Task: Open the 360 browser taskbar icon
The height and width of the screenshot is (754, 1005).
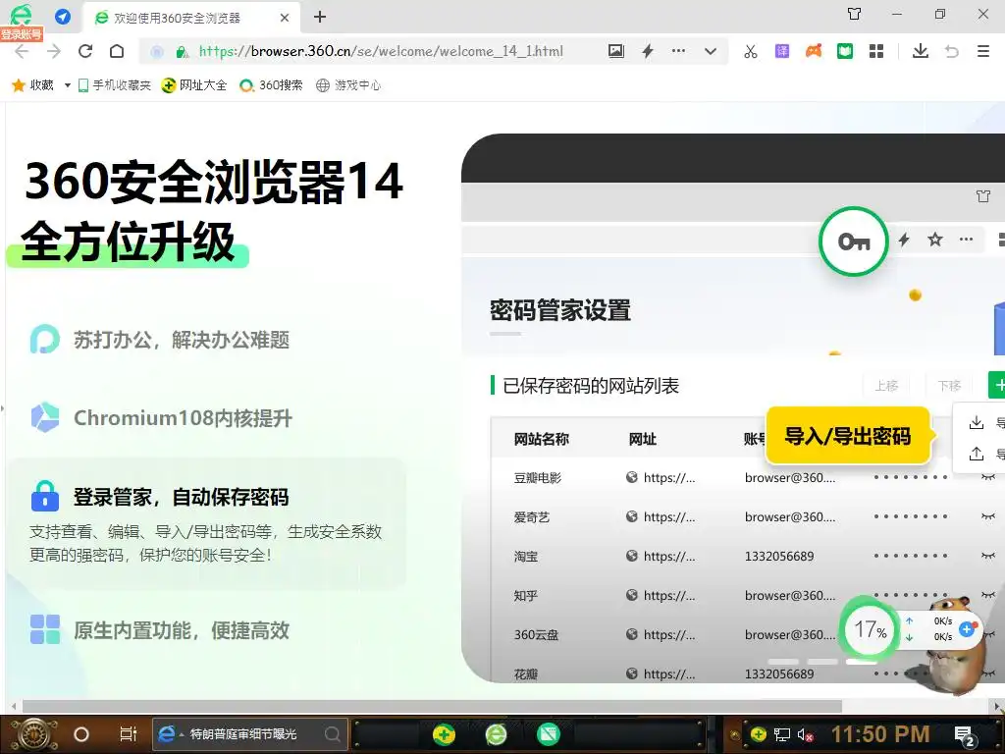Action: coord(496,734)
